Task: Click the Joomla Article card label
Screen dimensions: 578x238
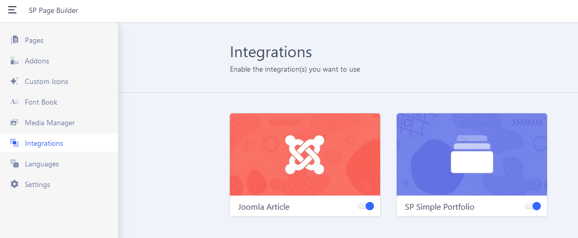Action: [264, 207]
